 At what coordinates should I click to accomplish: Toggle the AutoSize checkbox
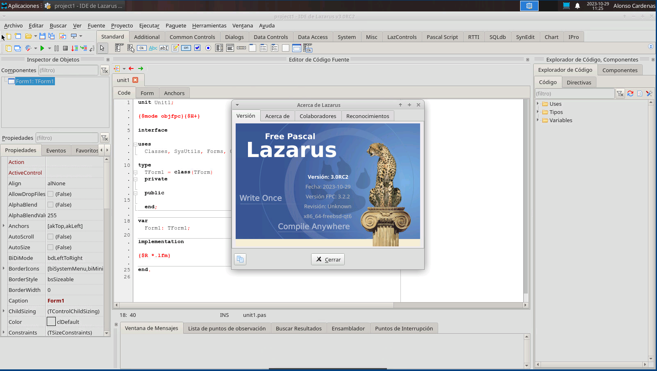click(x=50, y=247)
